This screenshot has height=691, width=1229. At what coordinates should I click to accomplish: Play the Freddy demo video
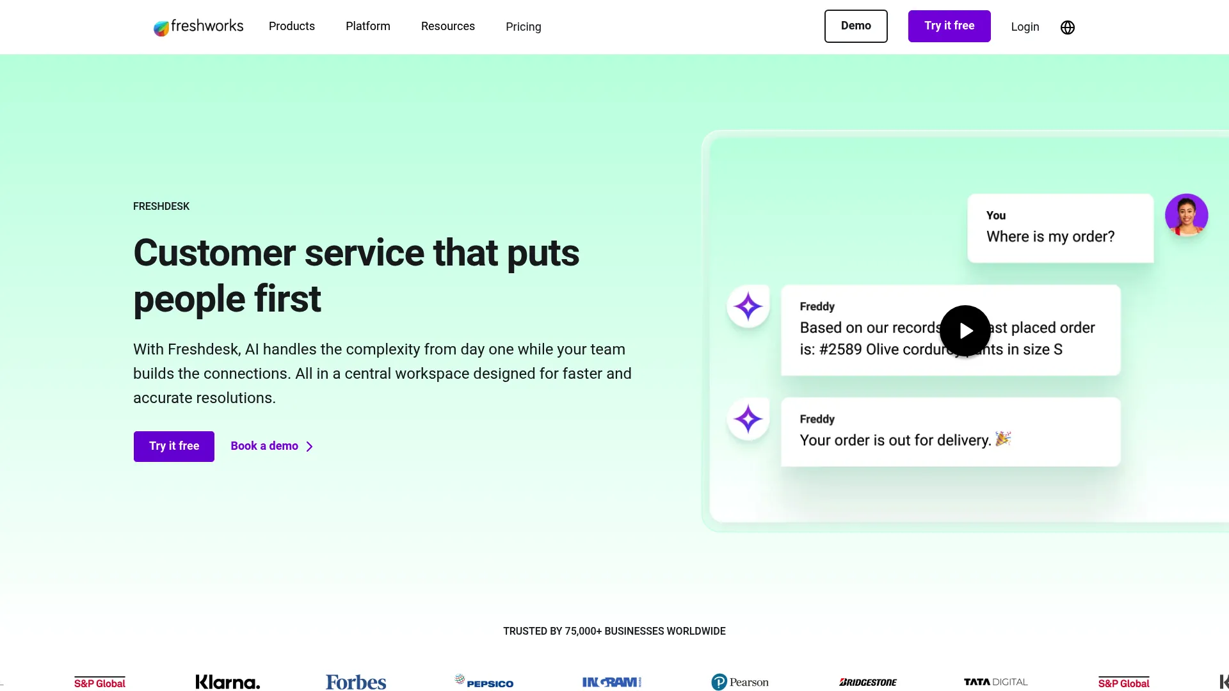coord(965,331)
